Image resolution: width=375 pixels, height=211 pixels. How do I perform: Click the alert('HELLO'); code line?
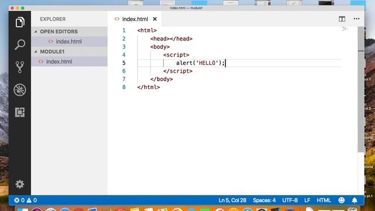200,63
